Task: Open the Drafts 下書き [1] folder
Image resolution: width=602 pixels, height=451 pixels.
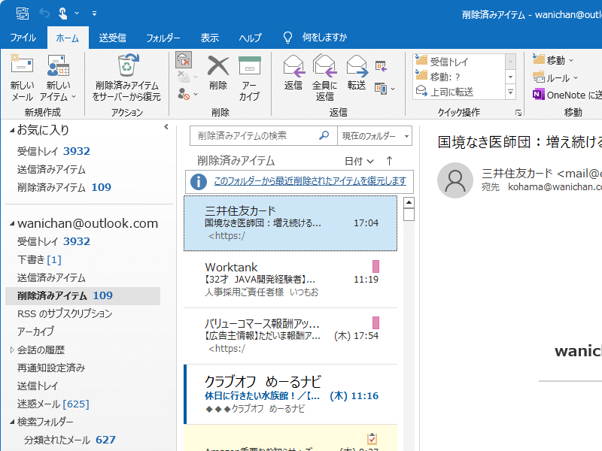Action: tap(39, 259)
